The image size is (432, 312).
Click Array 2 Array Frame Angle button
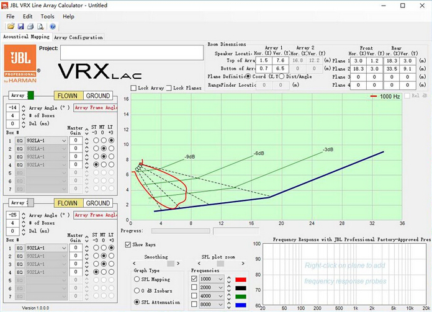[x=96, y=215]
